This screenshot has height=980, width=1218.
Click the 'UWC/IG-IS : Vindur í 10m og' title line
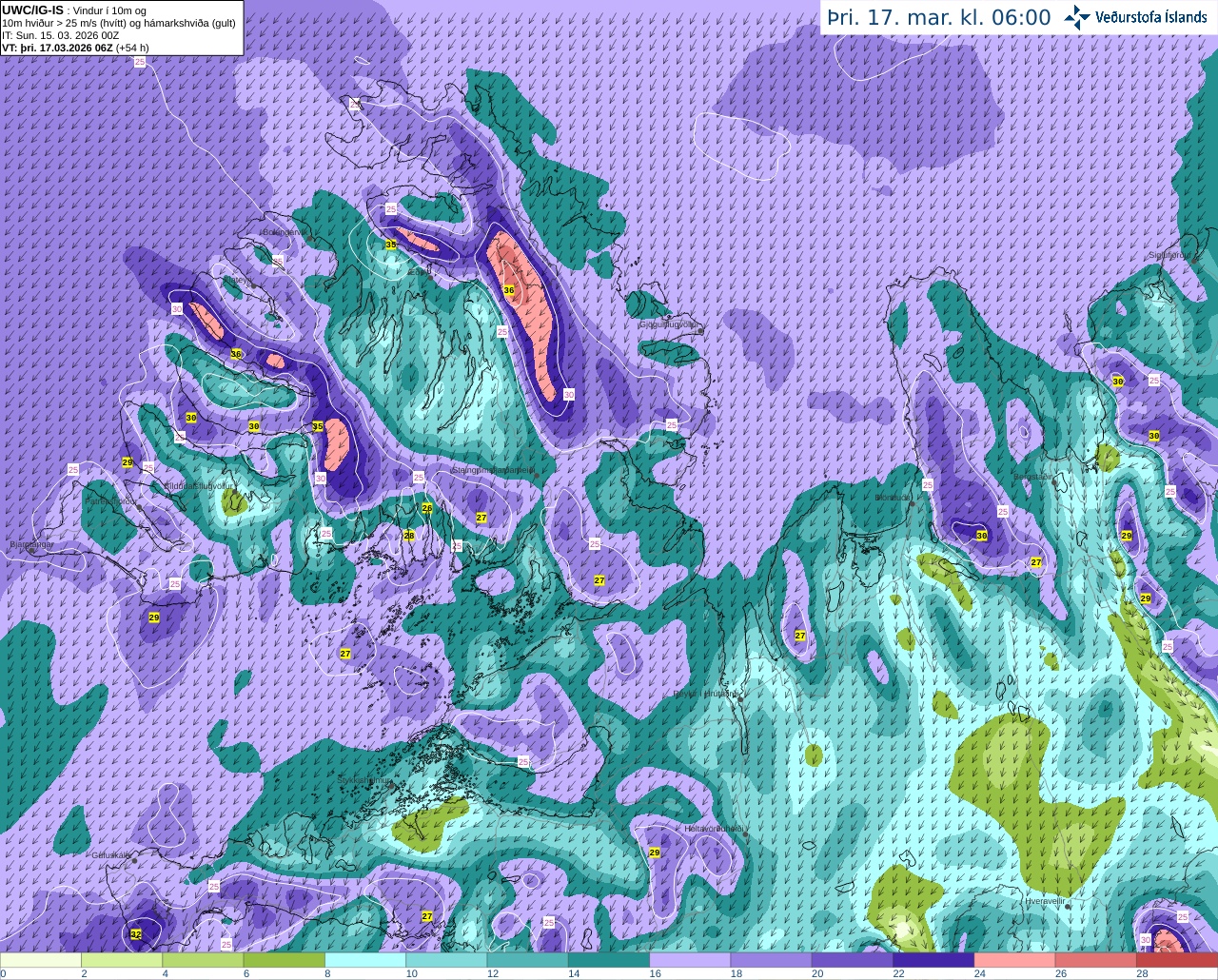(x=73, y=10)
